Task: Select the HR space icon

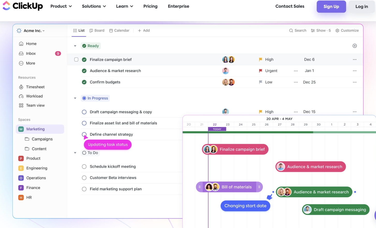Action: pos(21,198)
